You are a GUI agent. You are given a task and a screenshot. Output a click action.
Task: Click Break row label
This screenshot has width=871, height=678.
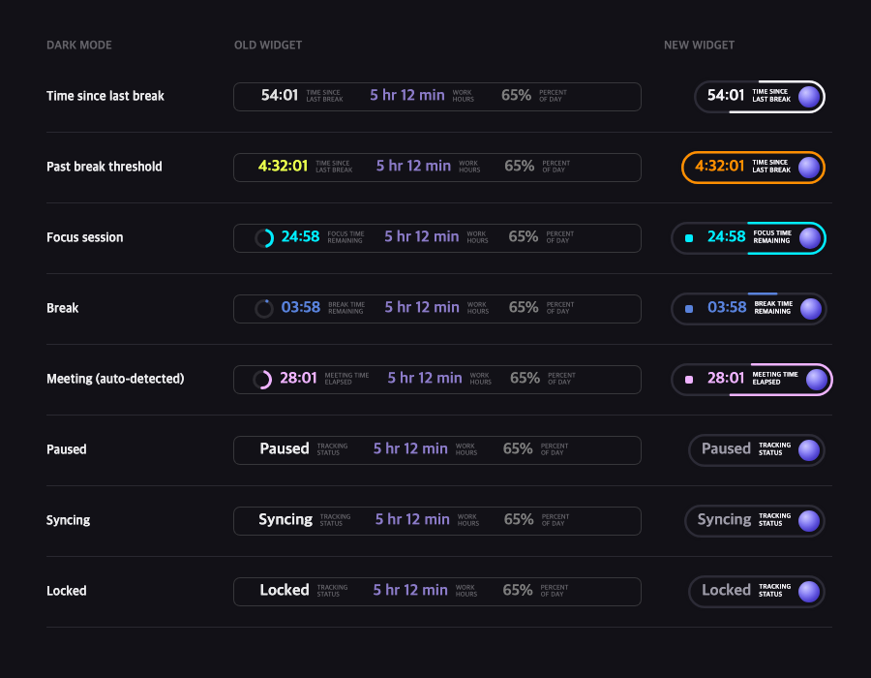[62, 308]
